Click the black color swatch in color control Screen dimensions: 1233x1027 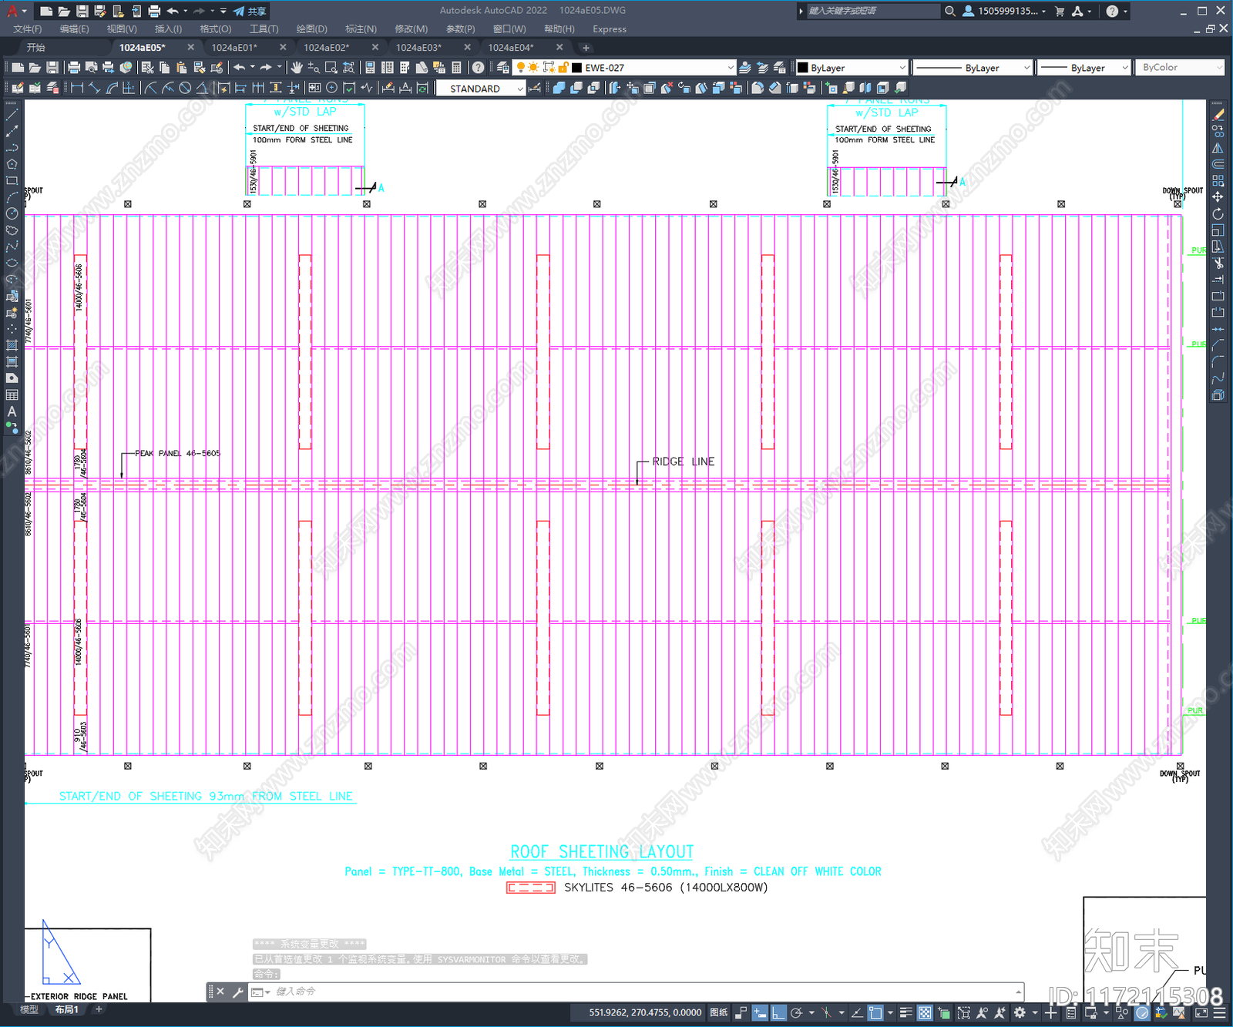[x=802, y=68]
